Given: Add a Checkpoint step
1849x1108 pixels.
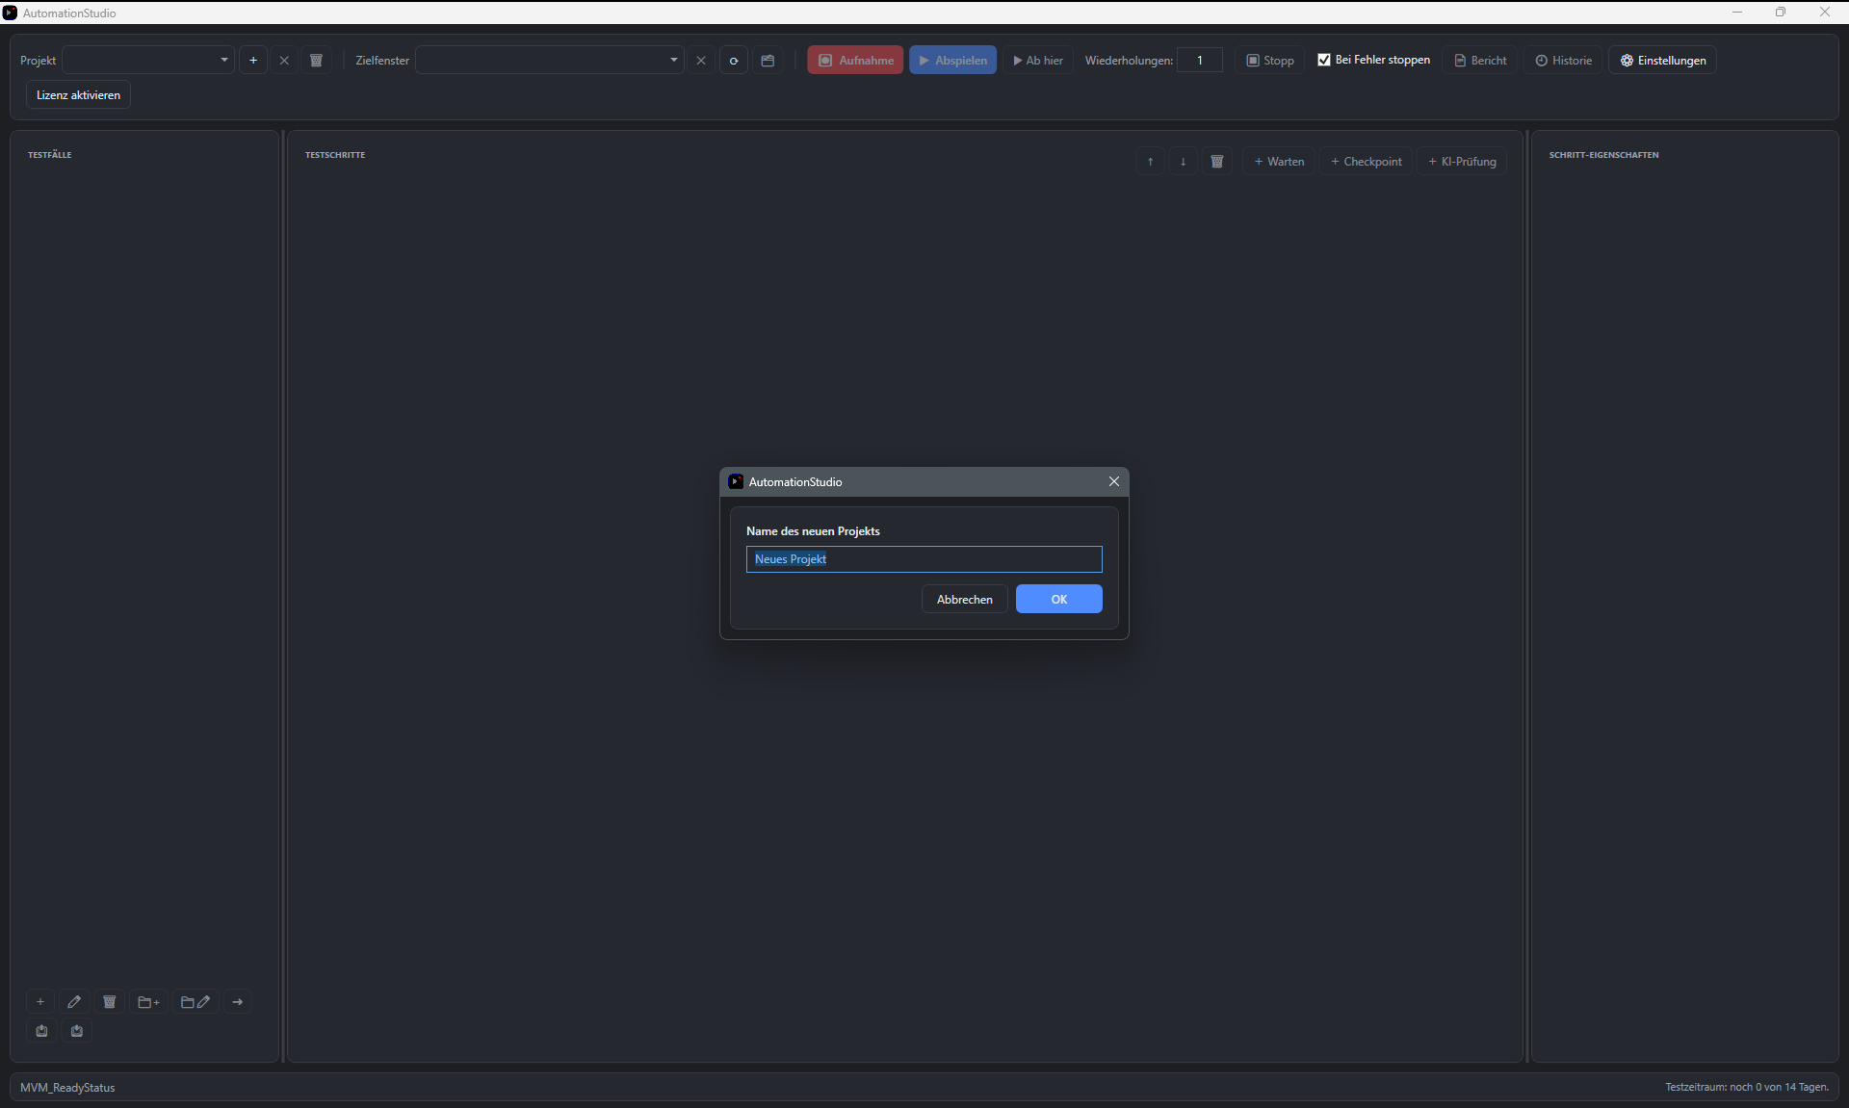Looking at the screenshot, I should pyautogui.click(x=1366, y=161).
